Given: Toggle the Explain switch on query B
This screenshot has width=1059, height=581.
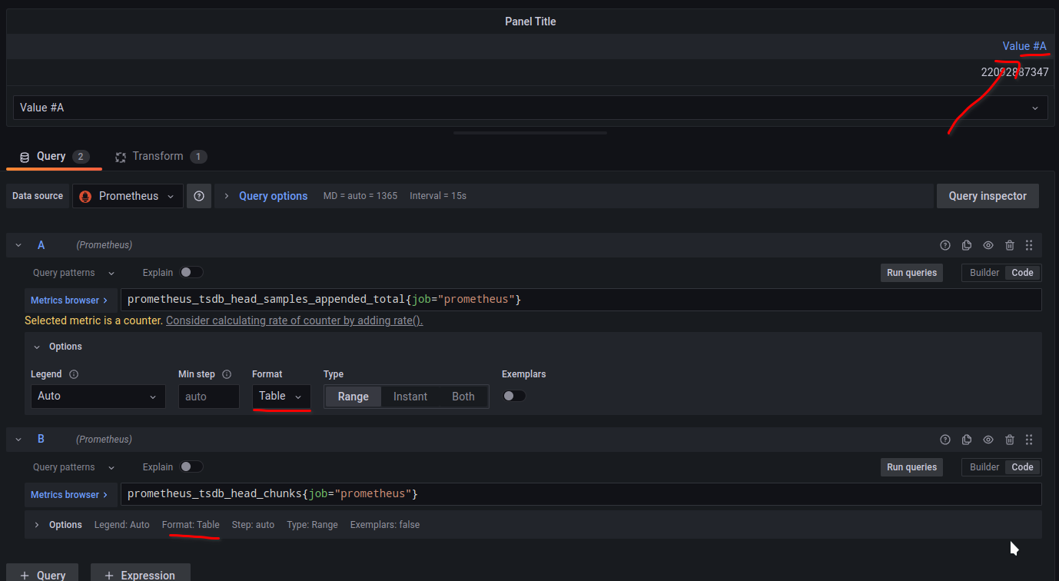Looking at the screenshot, I should (x=191, y=466).
